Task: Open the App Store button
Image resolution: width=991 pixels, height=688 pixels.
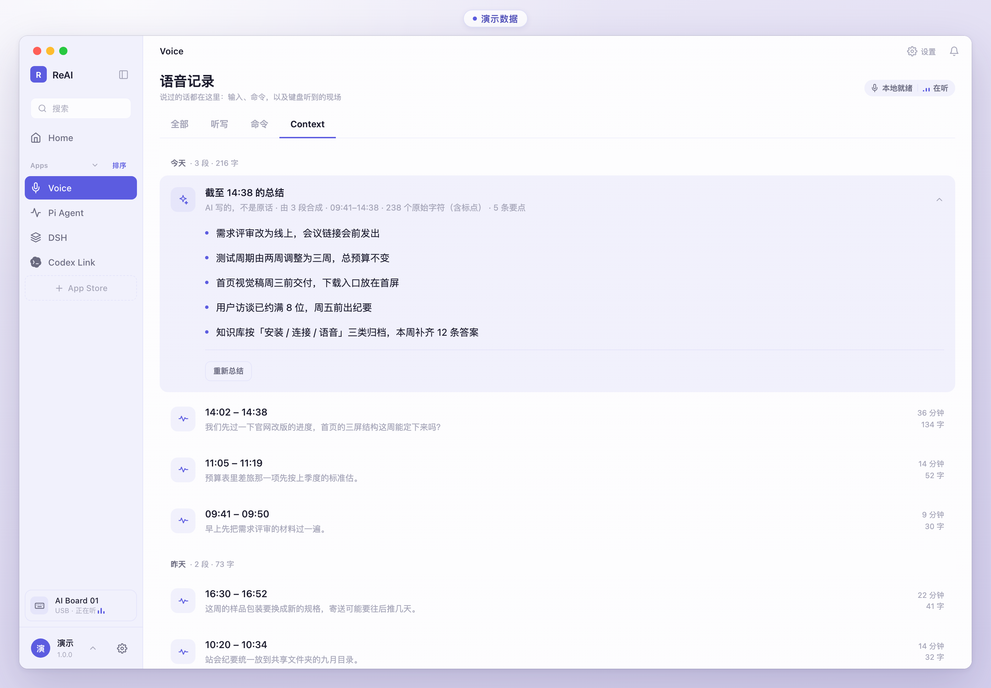Action: (x=81, y=288)
